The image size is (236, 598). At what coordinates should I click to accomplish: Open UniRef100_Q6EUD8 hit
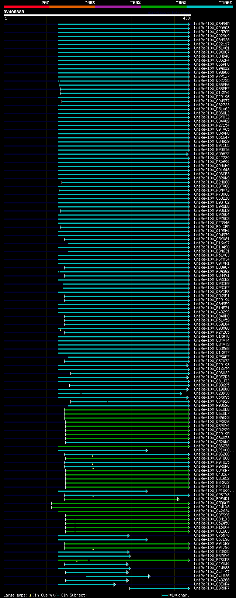tap(212, 410)
